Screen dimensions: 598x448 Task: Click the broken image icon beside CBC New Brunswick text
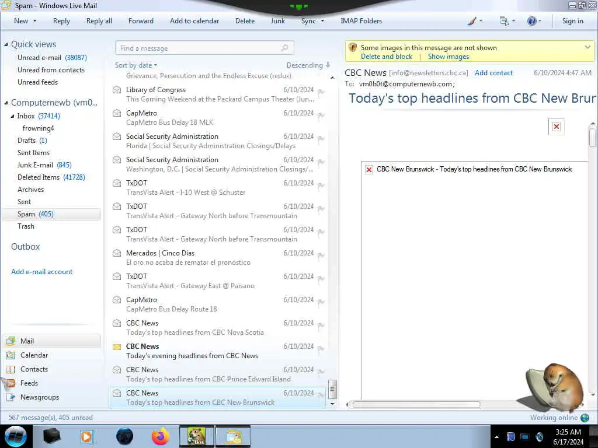[x=369, y=170]
